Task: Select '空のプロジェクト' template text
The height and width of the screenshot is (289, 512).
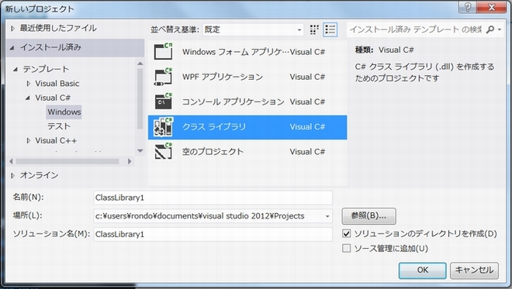Action: pos(213,152)
